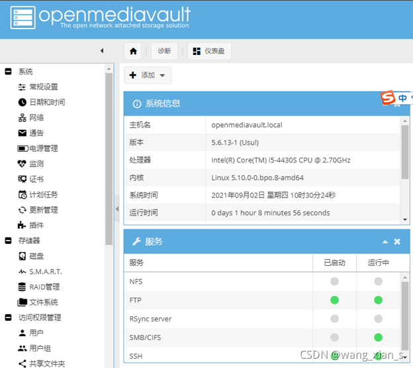
Task: Click the info icon in 系统信息 header
Action: tap(137, 104)
